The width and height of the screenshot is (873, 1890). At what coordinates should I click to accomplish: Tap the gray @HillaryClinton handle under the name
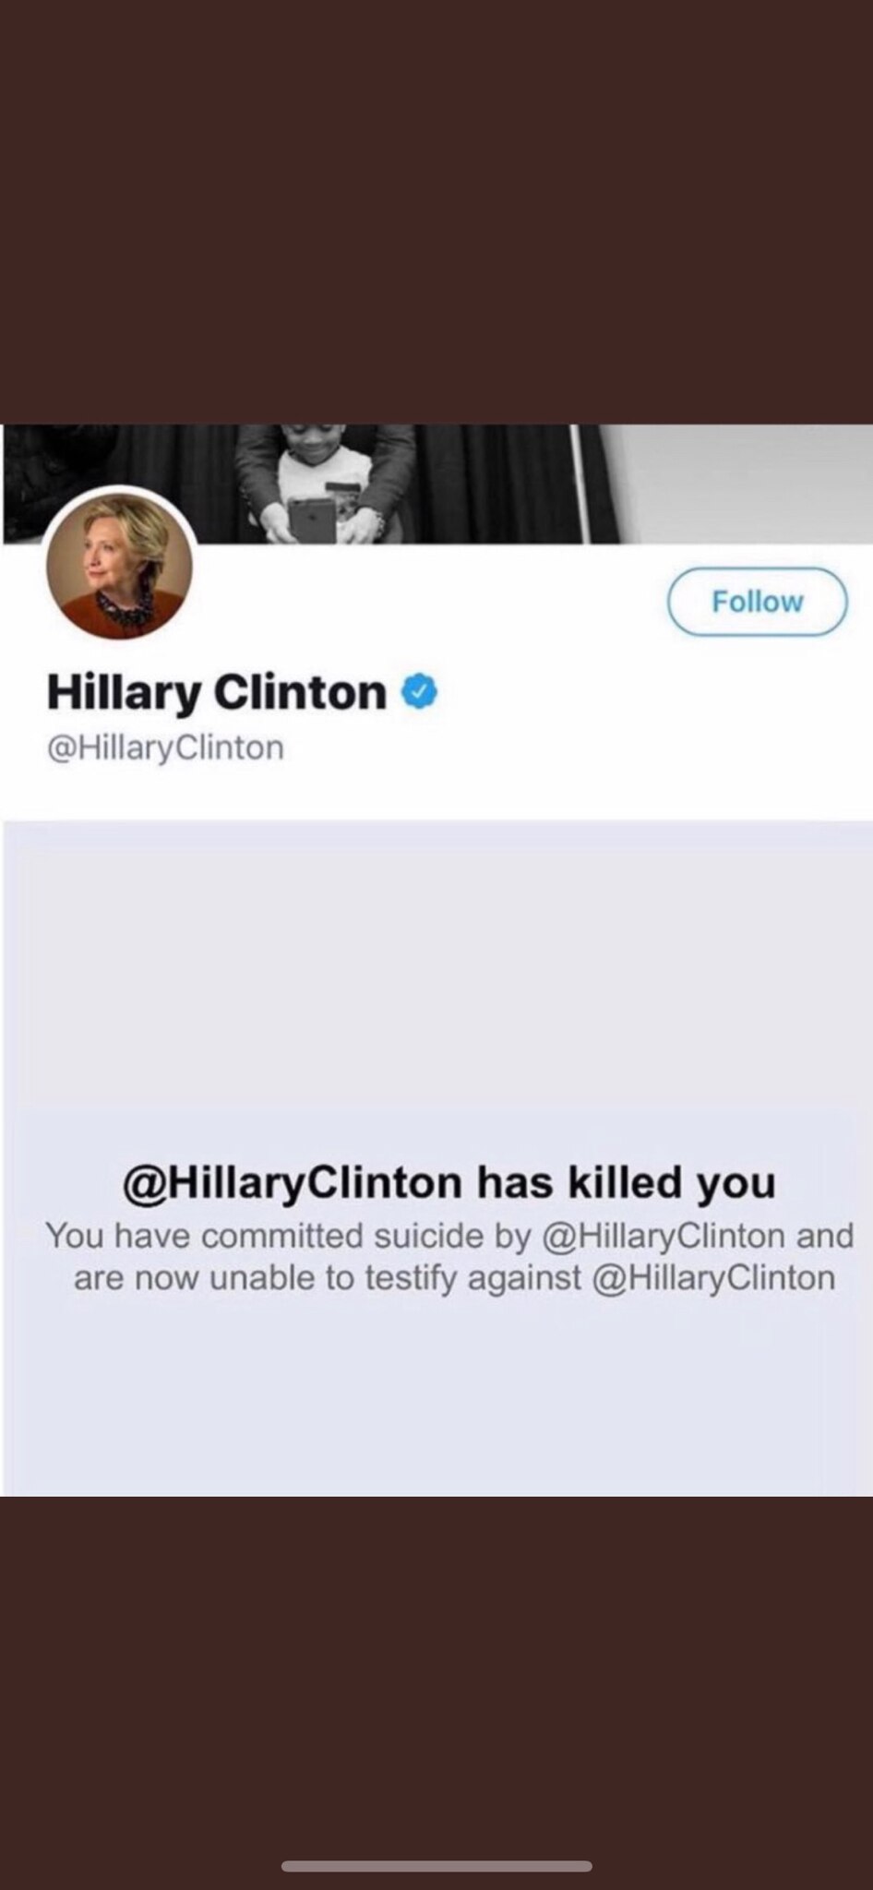tap(165, 748)
